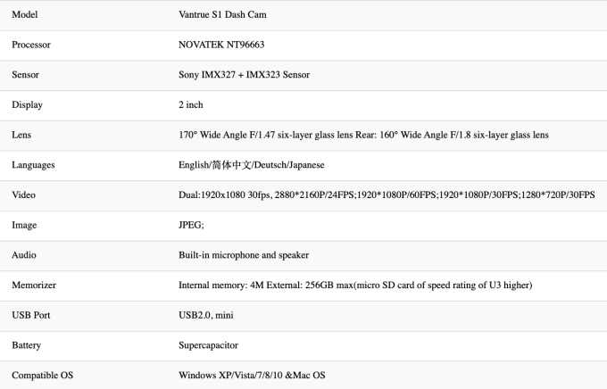
Task: Click the Languages row label
Action: click(33, 165)
